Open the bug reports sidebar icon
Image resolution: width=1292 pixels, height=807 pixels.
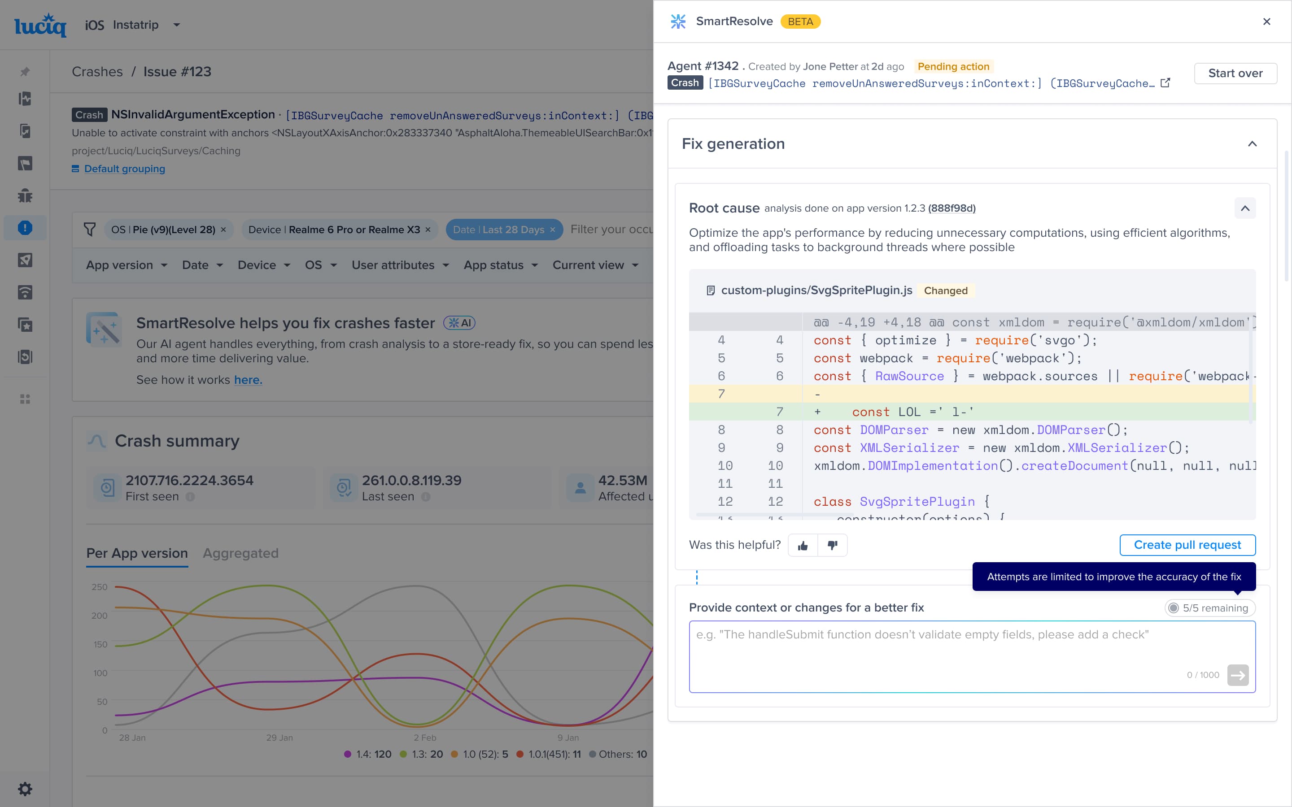pos(25,131)
